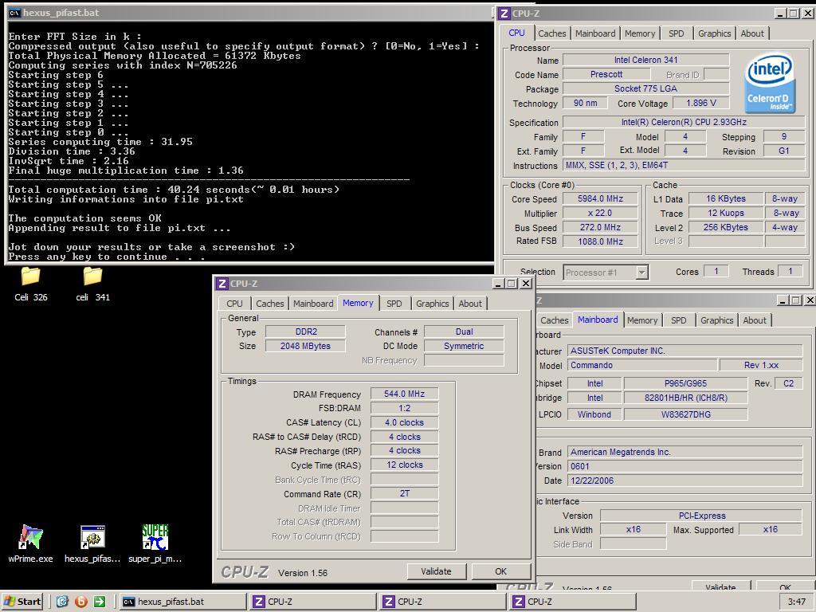Click the FSB:DRAM ratio value 1:2

pos(404,408)
